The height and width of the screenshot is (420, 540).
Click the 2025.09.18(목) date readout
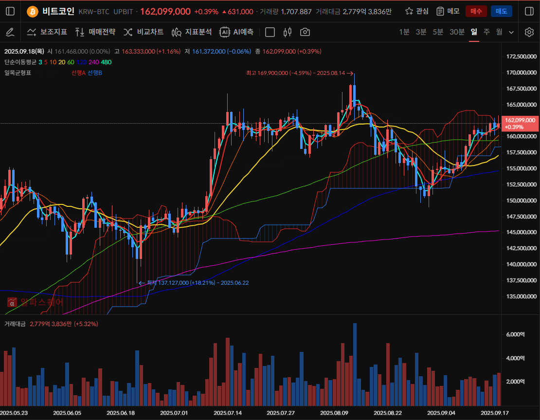pyautogui.click(x=24, y=51)
